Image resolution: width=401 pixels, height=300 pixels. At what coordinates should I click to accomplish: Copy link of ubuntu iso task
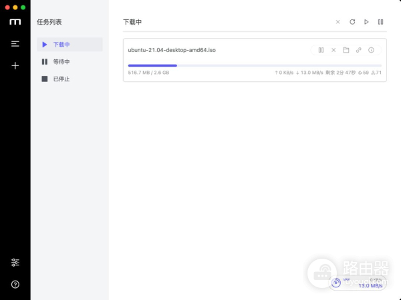point(358,50)
